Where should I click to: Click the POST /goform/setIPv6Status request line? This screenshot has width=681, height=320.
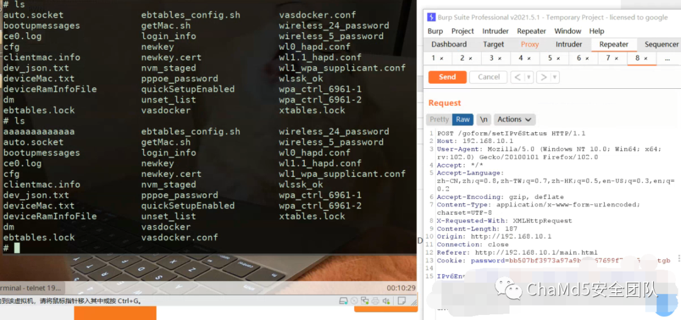pos(511,133)
